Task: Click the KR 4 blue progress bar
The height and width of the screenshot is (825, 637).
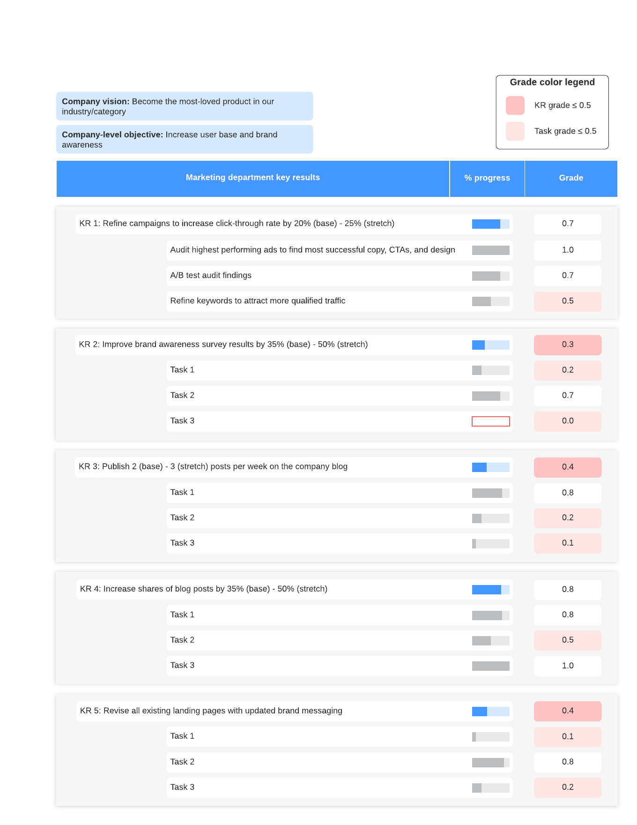Action: (490, 590)
